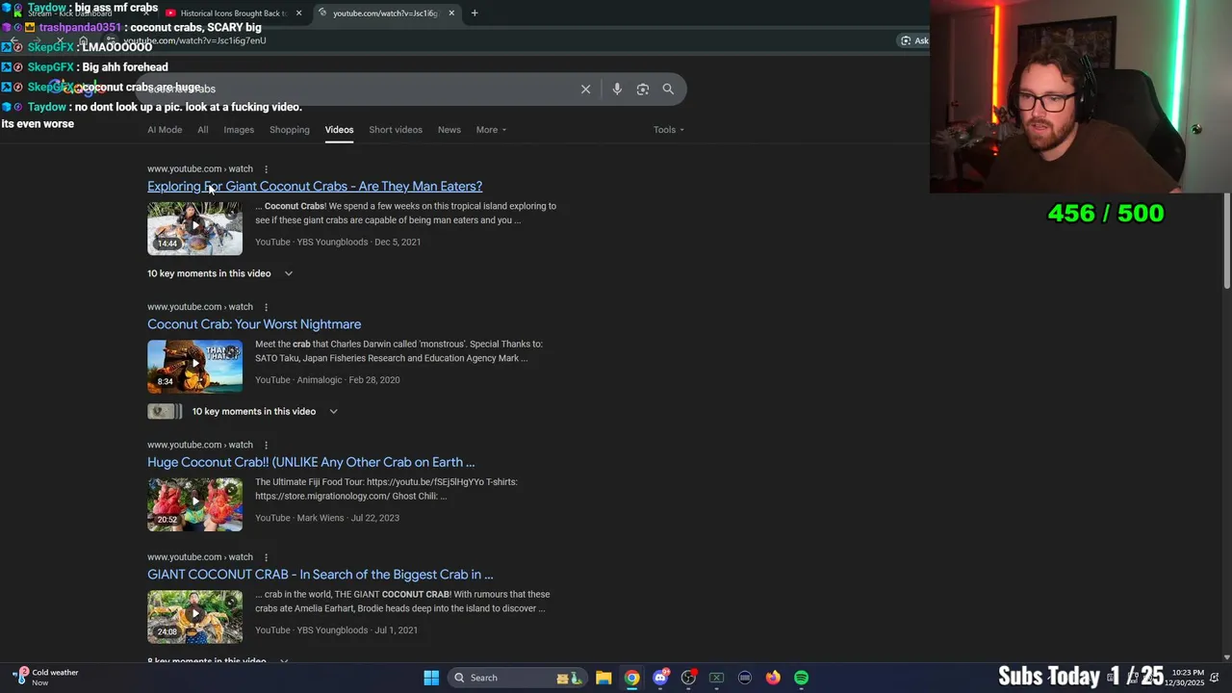The height and width of the screenshot is (693, 1232).
Task: Open 'Exploring For Giant Coconut Crabs' result
Action: coord(315,187)
